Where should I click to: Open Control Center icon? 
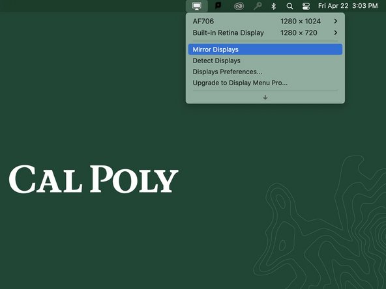306,6
